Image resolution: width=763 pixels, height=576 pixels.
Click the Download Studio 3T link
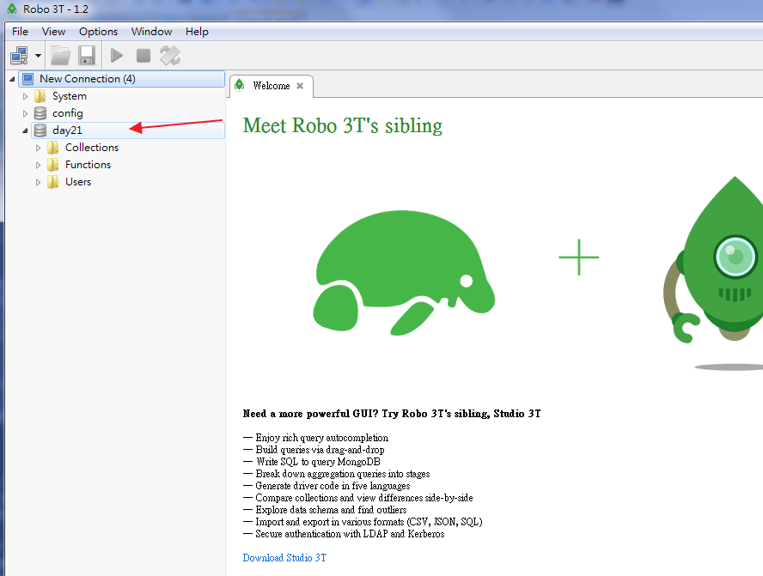click(x=284, y=558)
